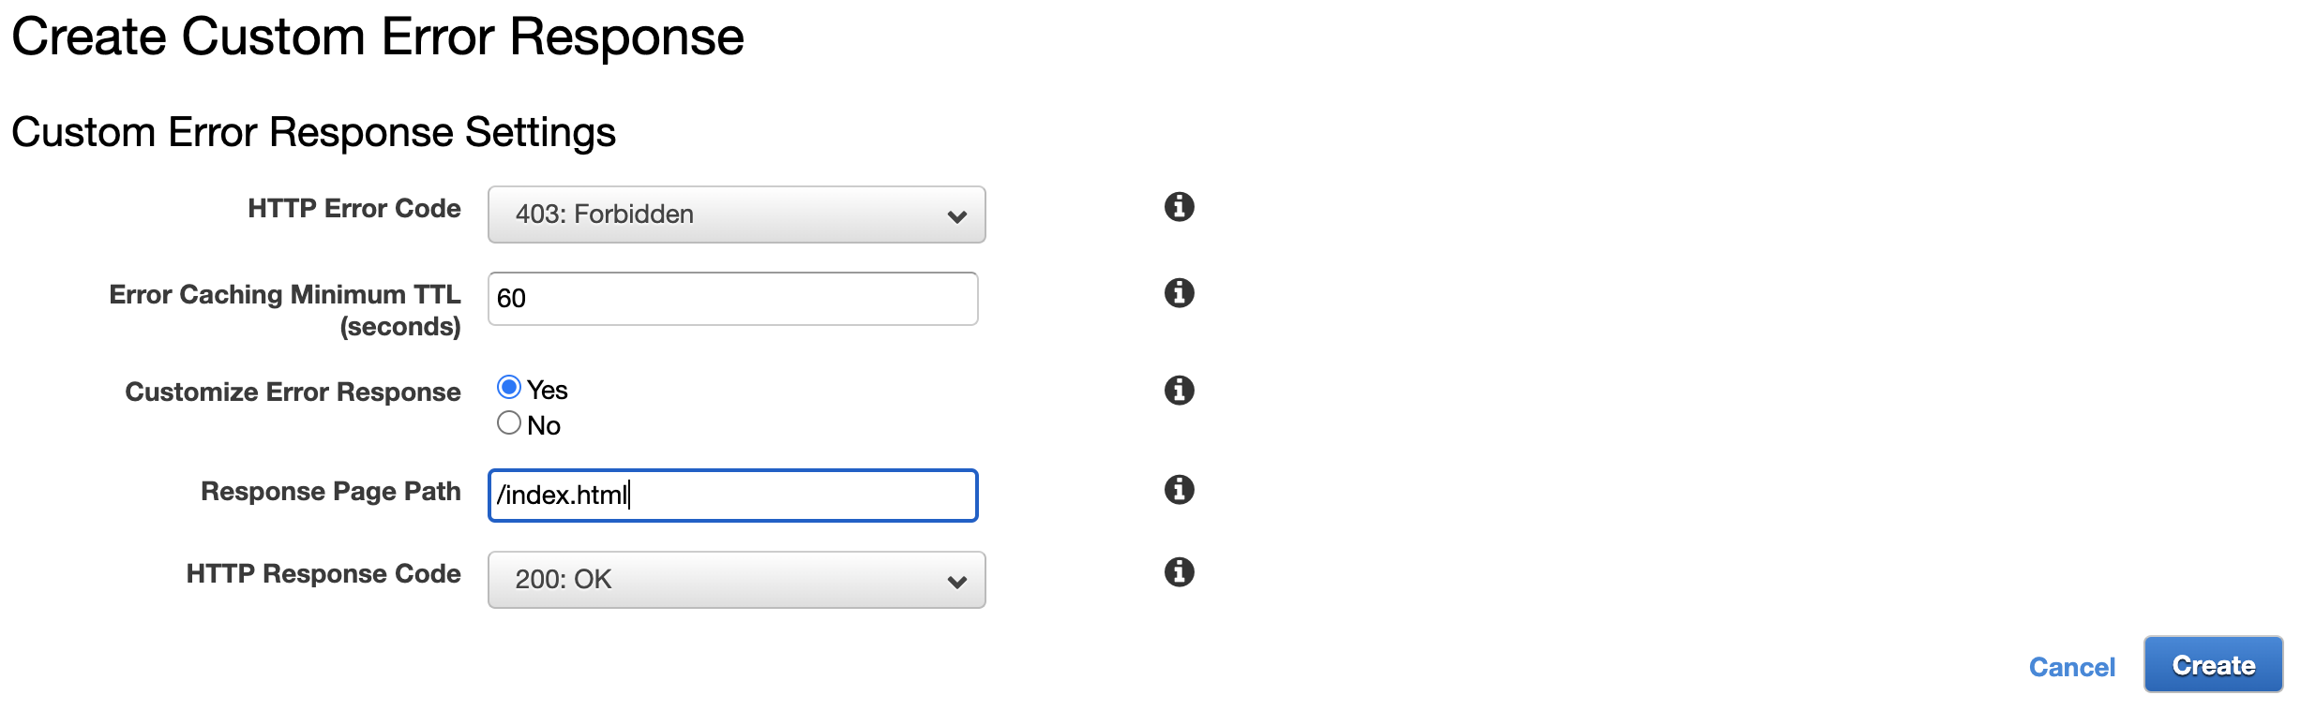Click the /index.html text in Response Page Path
Viewport: 2301px width, 710px height.
pos(563,496)
